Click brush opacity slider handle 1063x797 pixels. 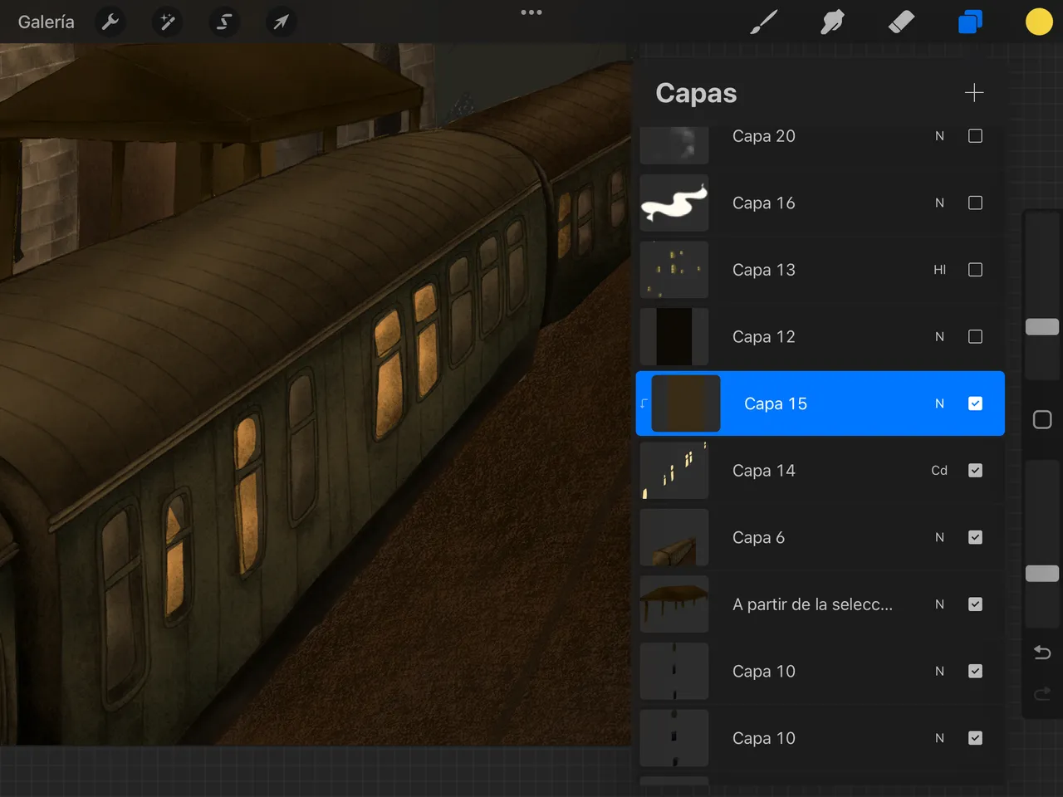[x=1042, y=574]
